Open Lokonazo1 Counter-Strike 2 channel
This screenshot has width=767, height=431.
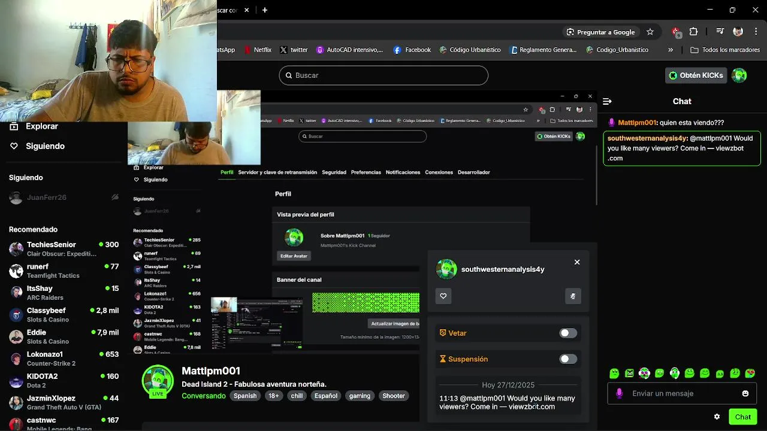coord(64,359)
